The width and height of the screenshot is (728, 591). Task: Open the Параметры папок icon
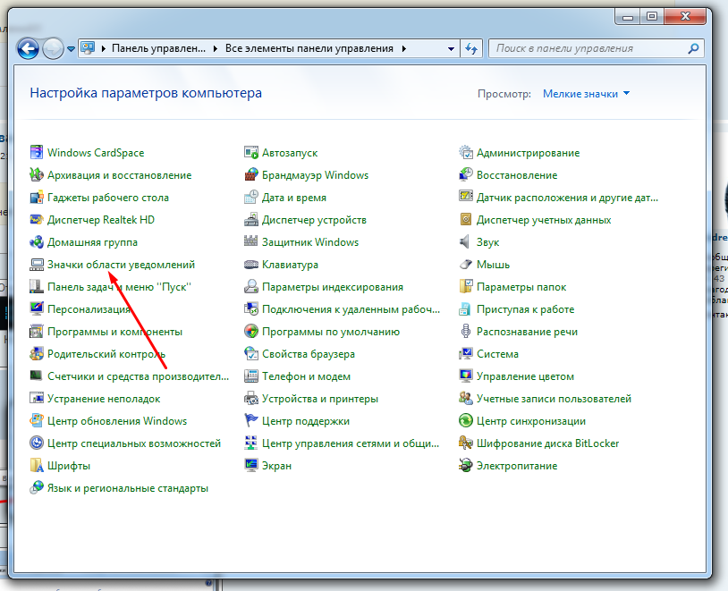point(466,286)
